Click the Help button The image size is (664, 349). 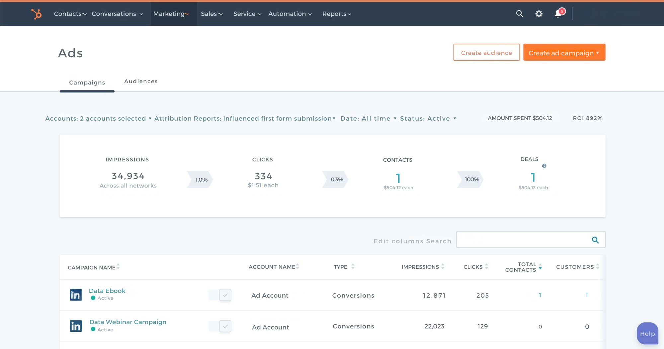pyautogui.click(x=647, y=334)
